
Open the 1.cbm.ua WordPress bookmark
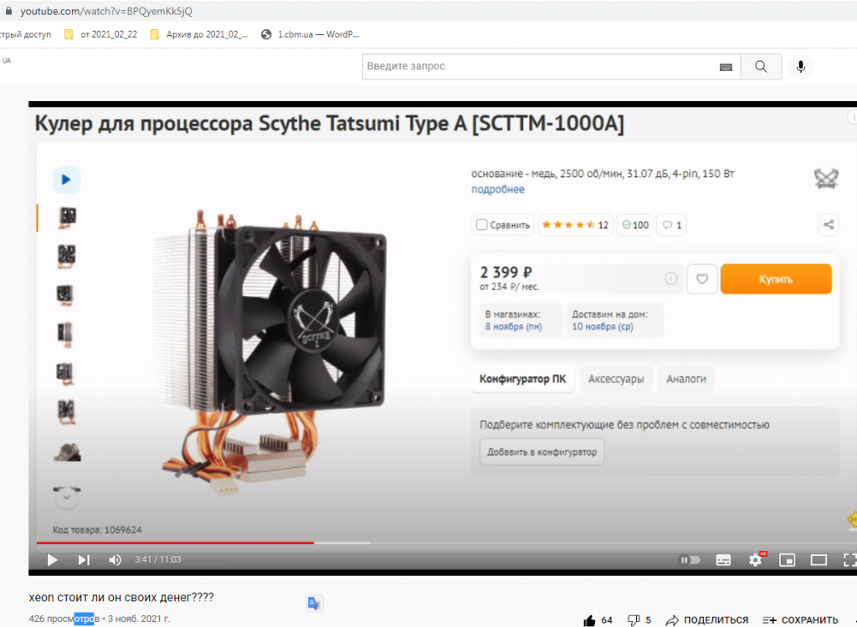(310, 34)
